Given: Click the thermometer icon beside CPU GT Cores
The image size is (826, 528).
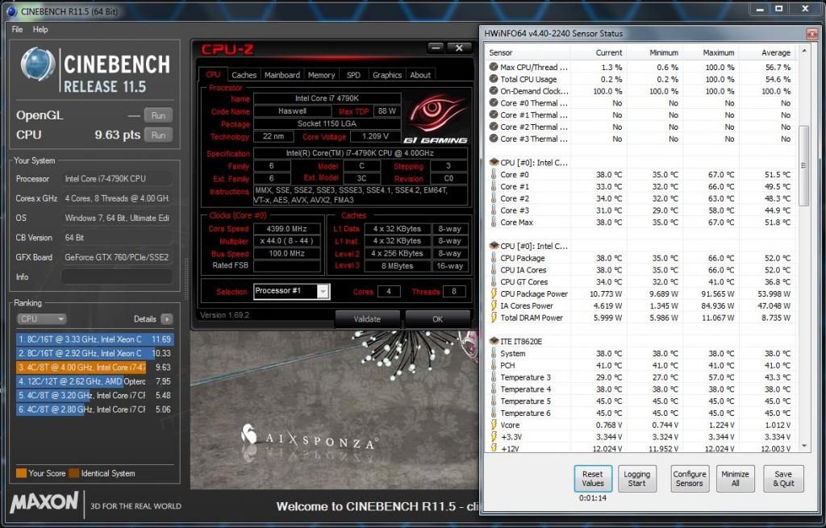Looking at the screenshot, I should pos(493,282).
